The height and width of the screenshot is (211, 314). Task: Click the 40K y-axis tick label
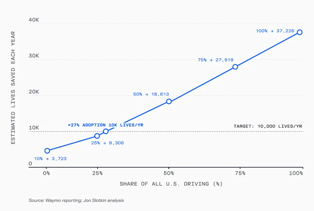[x=34, y=20]
